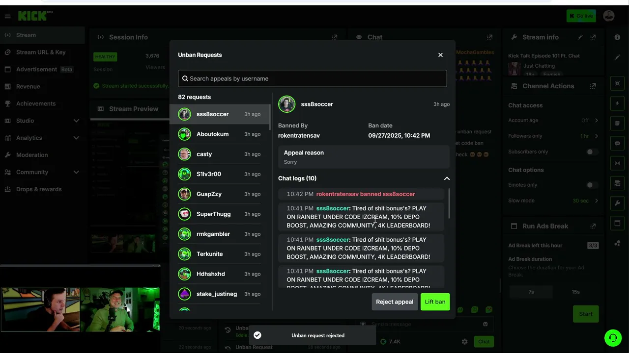Open the Advertisement Beta page
The width and height of the screenshot is (629, 353).
point(41,70)
